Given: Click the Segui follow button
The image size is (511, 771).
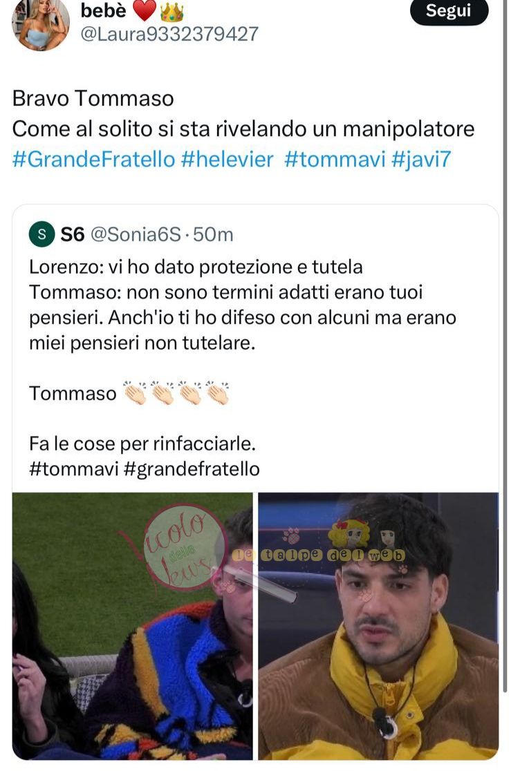Looking at the screenshot, I should pos(449,10).
